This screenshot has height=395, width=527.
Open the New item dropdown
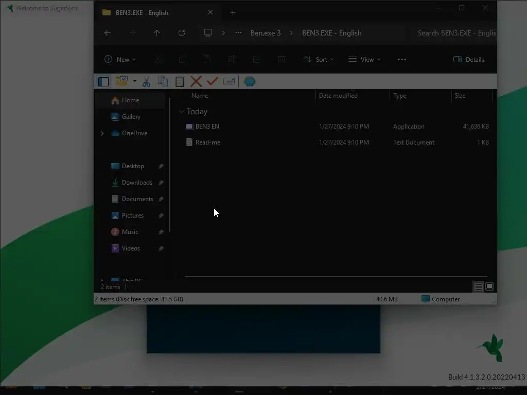(119, 60)
